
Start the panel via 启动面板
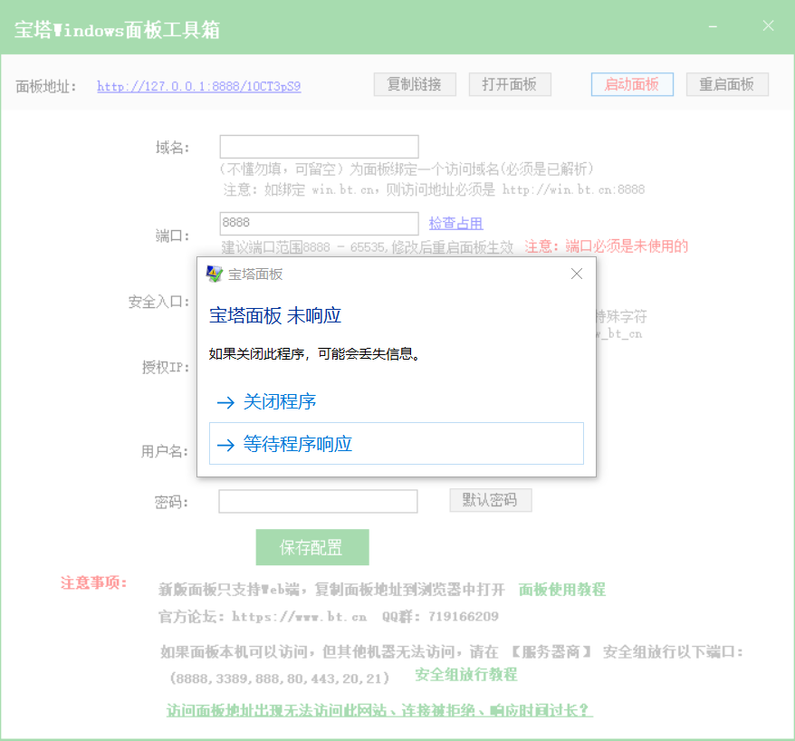632,84
